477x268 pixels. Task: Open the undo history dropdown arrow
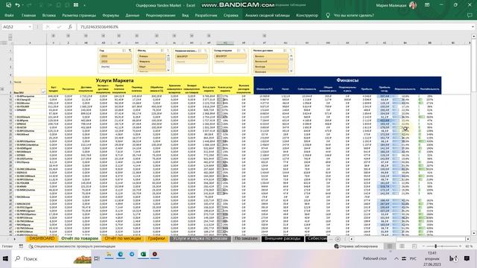[x=23, y=5]
